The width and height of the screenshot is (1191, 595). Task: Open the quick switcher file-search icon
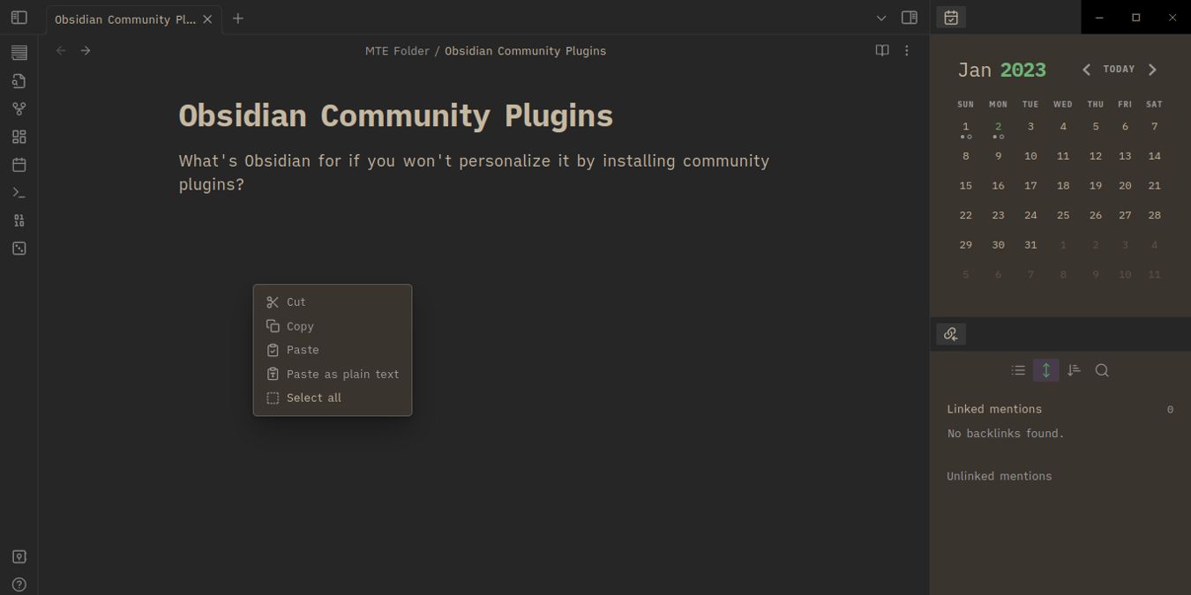click(19, 80)
